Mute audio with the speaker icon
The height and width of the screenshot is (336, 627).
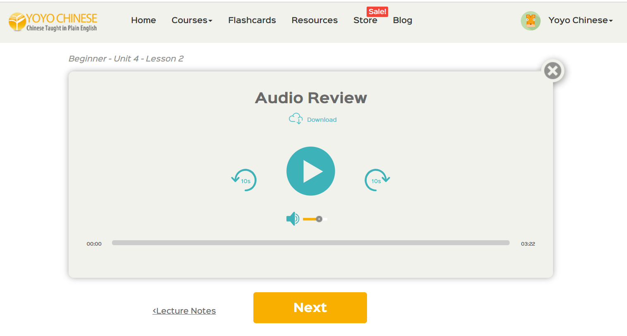click(293, 219)
